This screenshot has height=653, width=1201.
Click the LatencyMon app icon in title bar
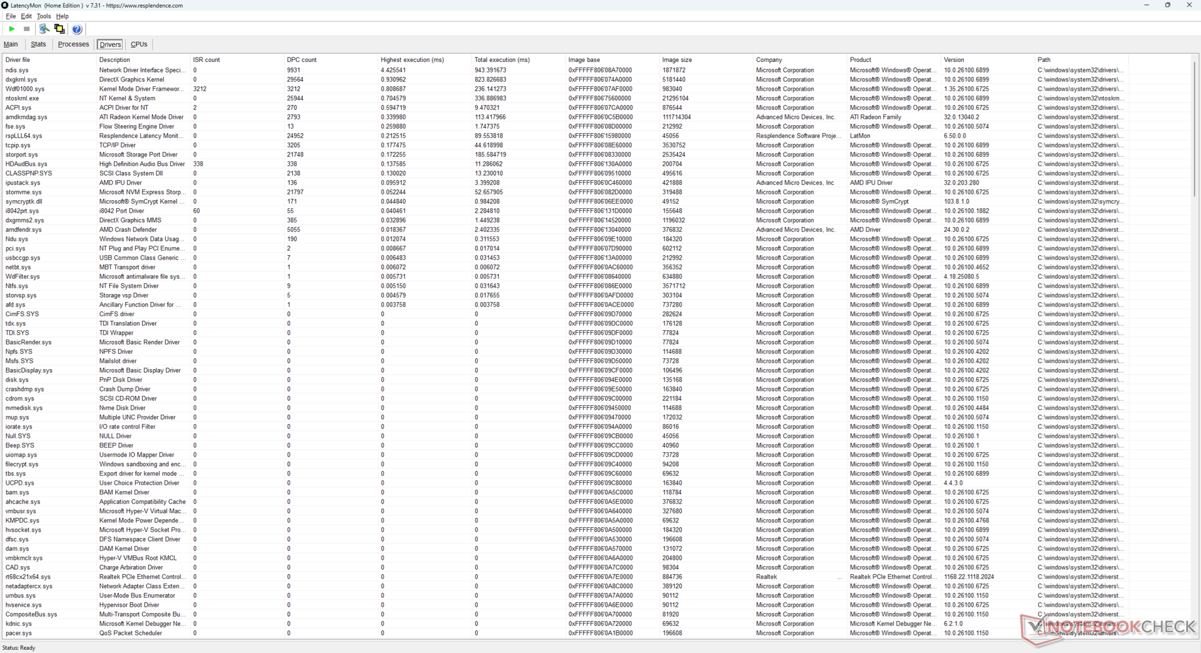pyautogui.click(x=5, y=5)
